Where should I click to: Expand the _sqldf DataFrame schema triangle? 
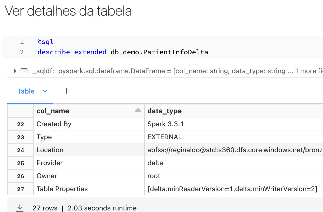(15, 71)
